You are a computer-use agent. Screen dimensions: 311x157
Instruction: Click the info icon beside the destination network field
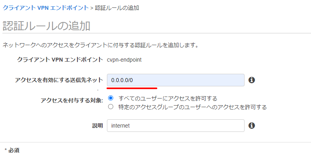252,80
